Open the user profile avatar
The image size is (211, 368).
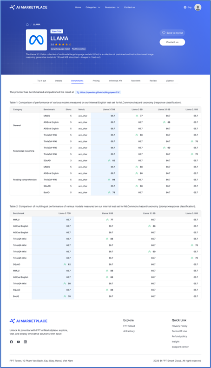(198, 7)
